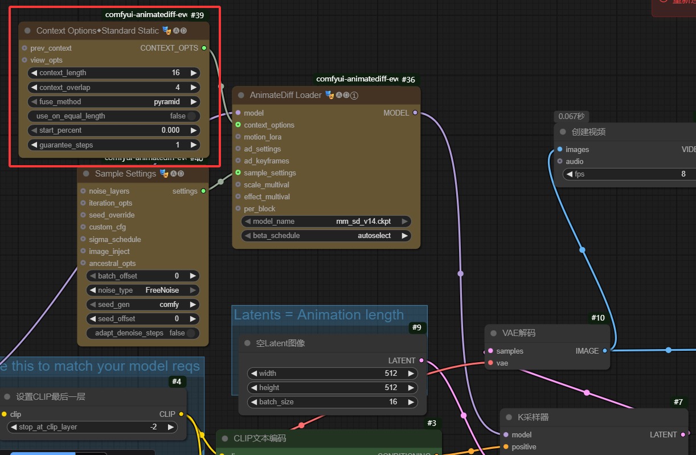Click the IMAGE output port on VAE解码
Viewport: 696px width, 455px height.
tap(605, 351)
